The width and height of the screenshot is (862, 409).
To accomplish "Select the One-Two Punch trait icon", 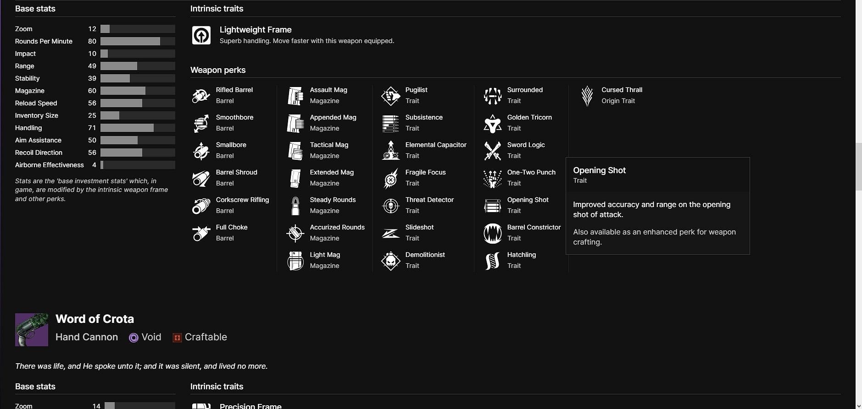I will pos(492,178).
